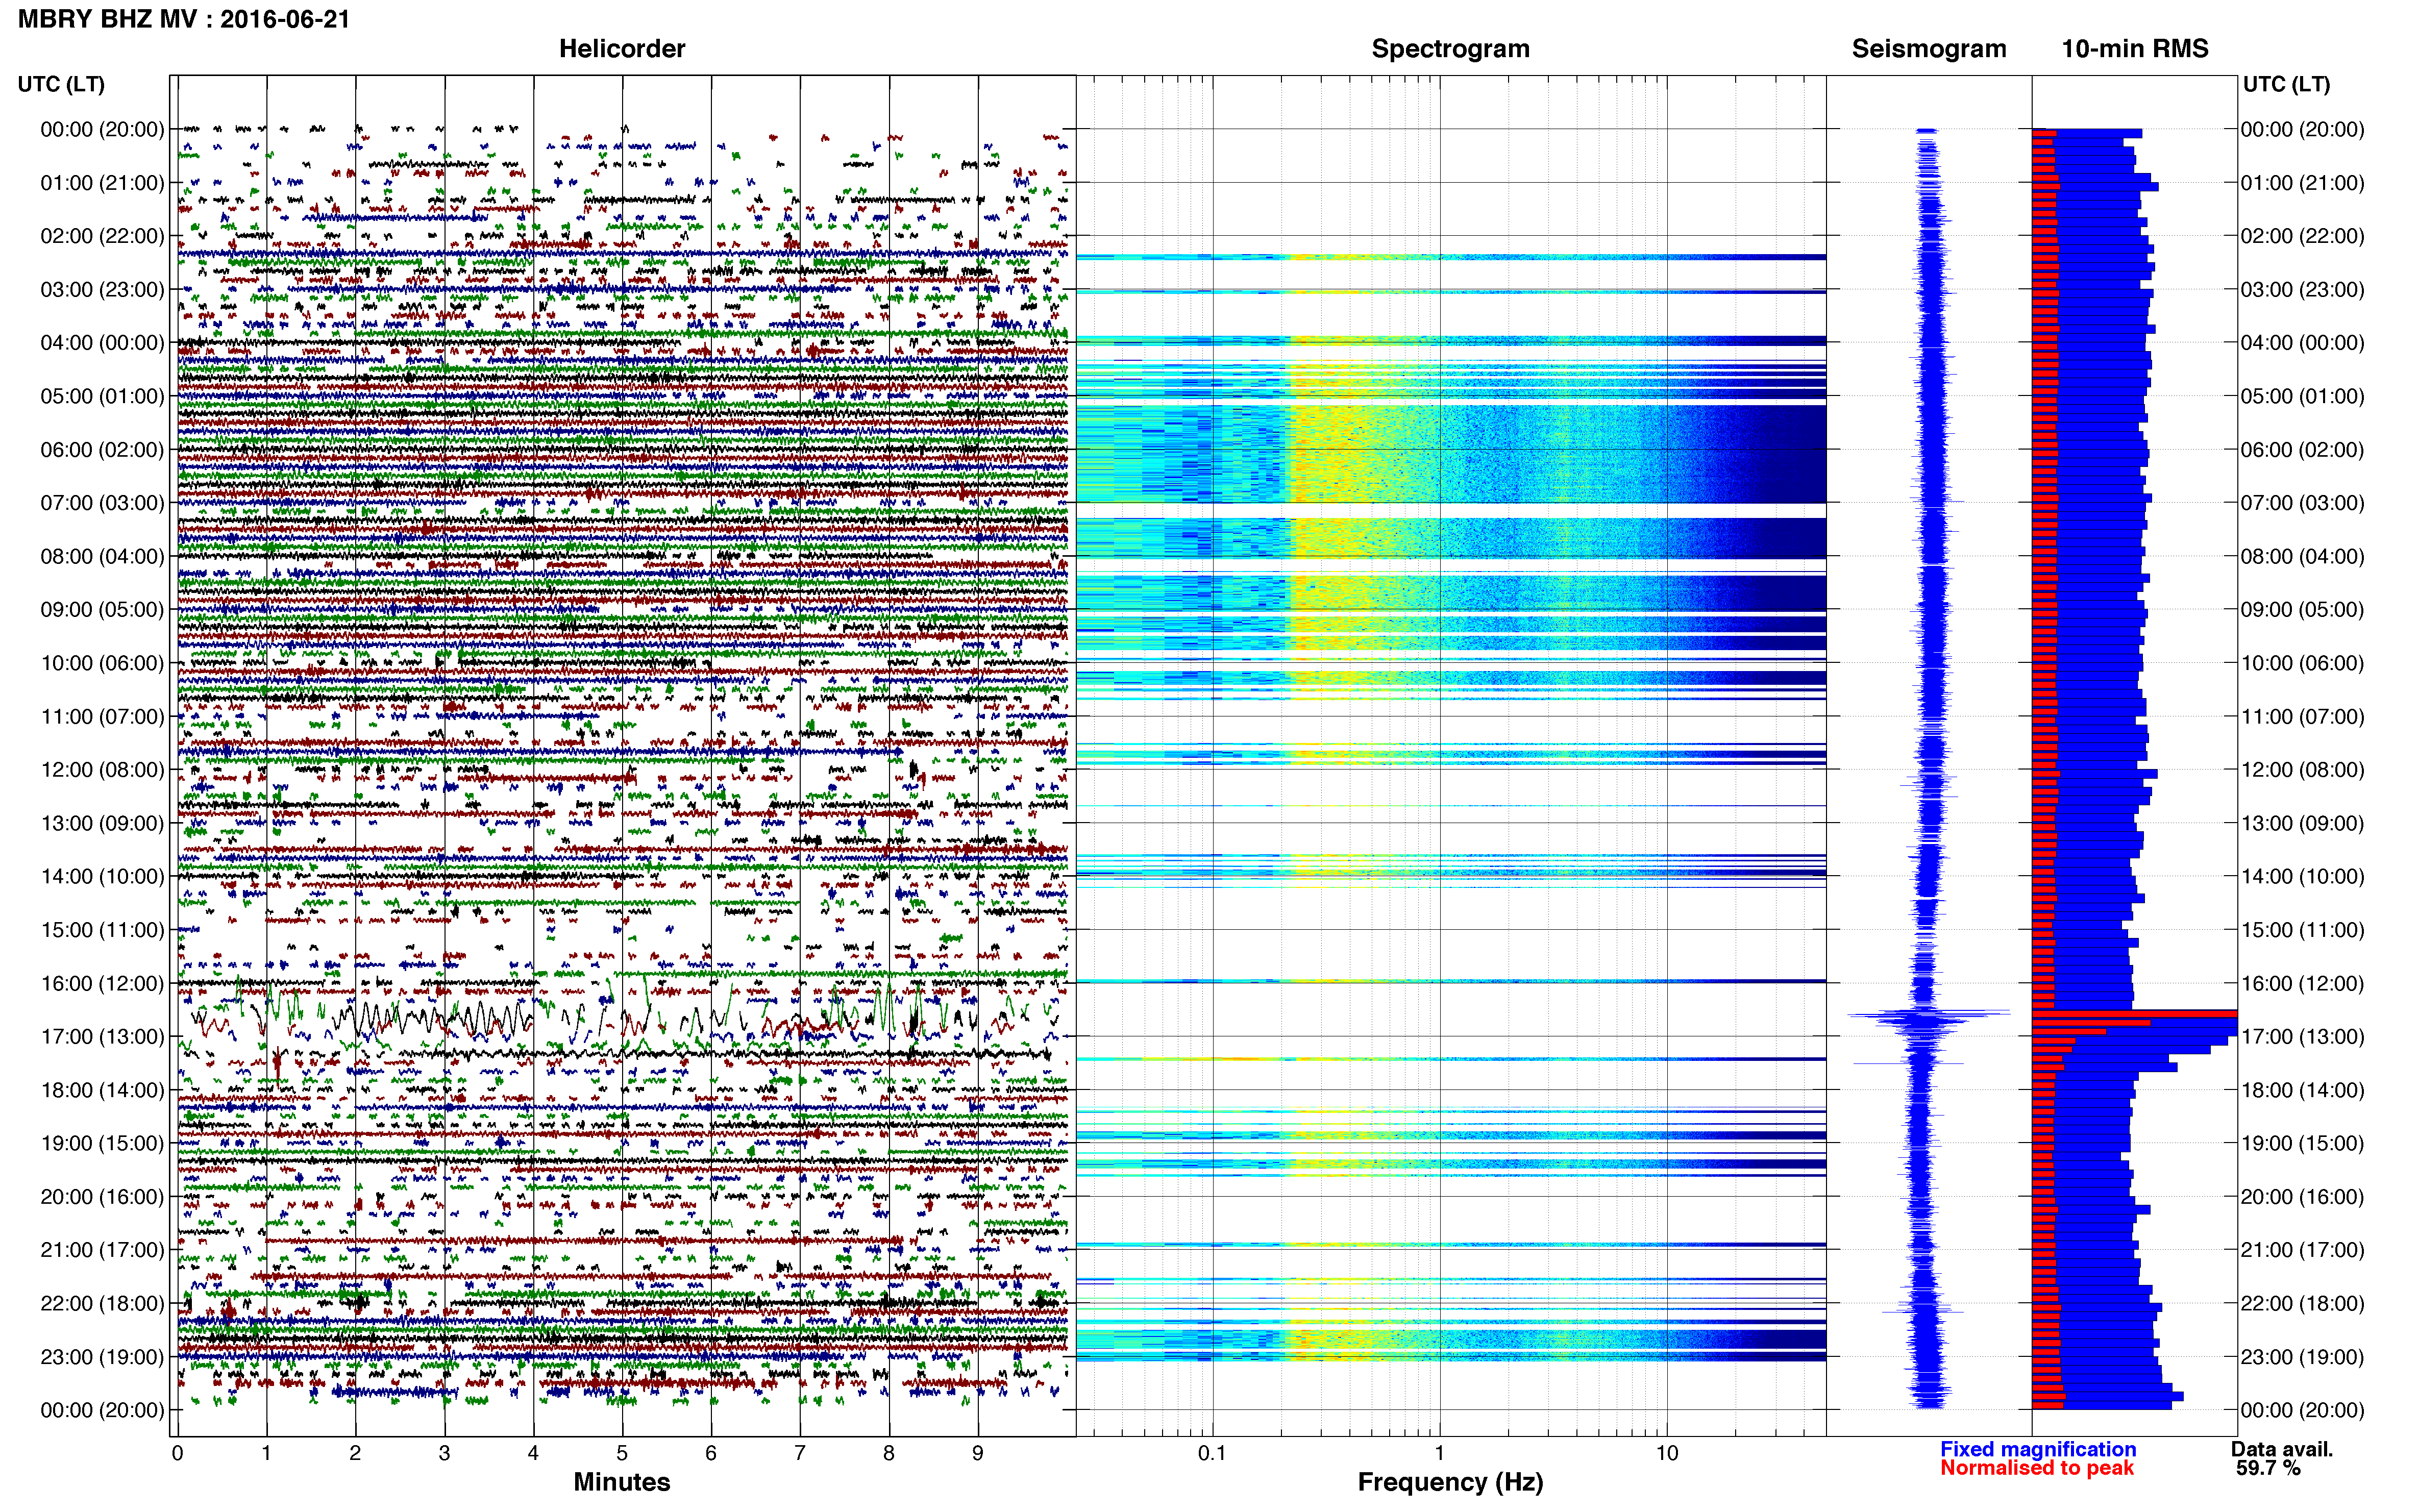Click right-side time label '17:00 (13:00)'
This screenshot has height=1512, width=2419.
point(2302,1036)
